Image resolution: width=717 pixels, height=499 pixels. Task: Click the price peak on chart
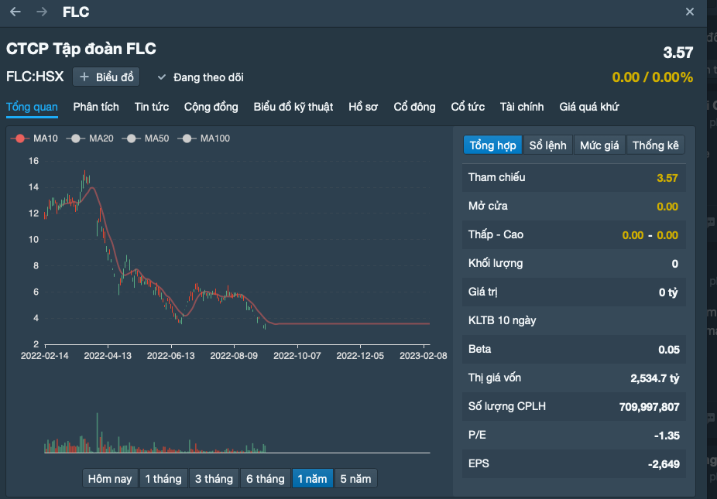click(85, 173)
